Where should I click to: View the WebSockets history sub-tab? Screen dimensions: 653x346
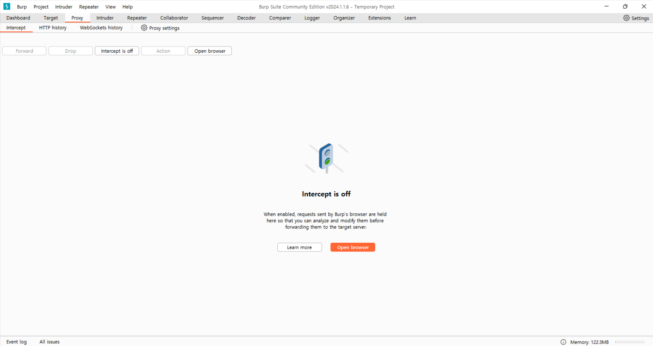(x=101, y=28)
